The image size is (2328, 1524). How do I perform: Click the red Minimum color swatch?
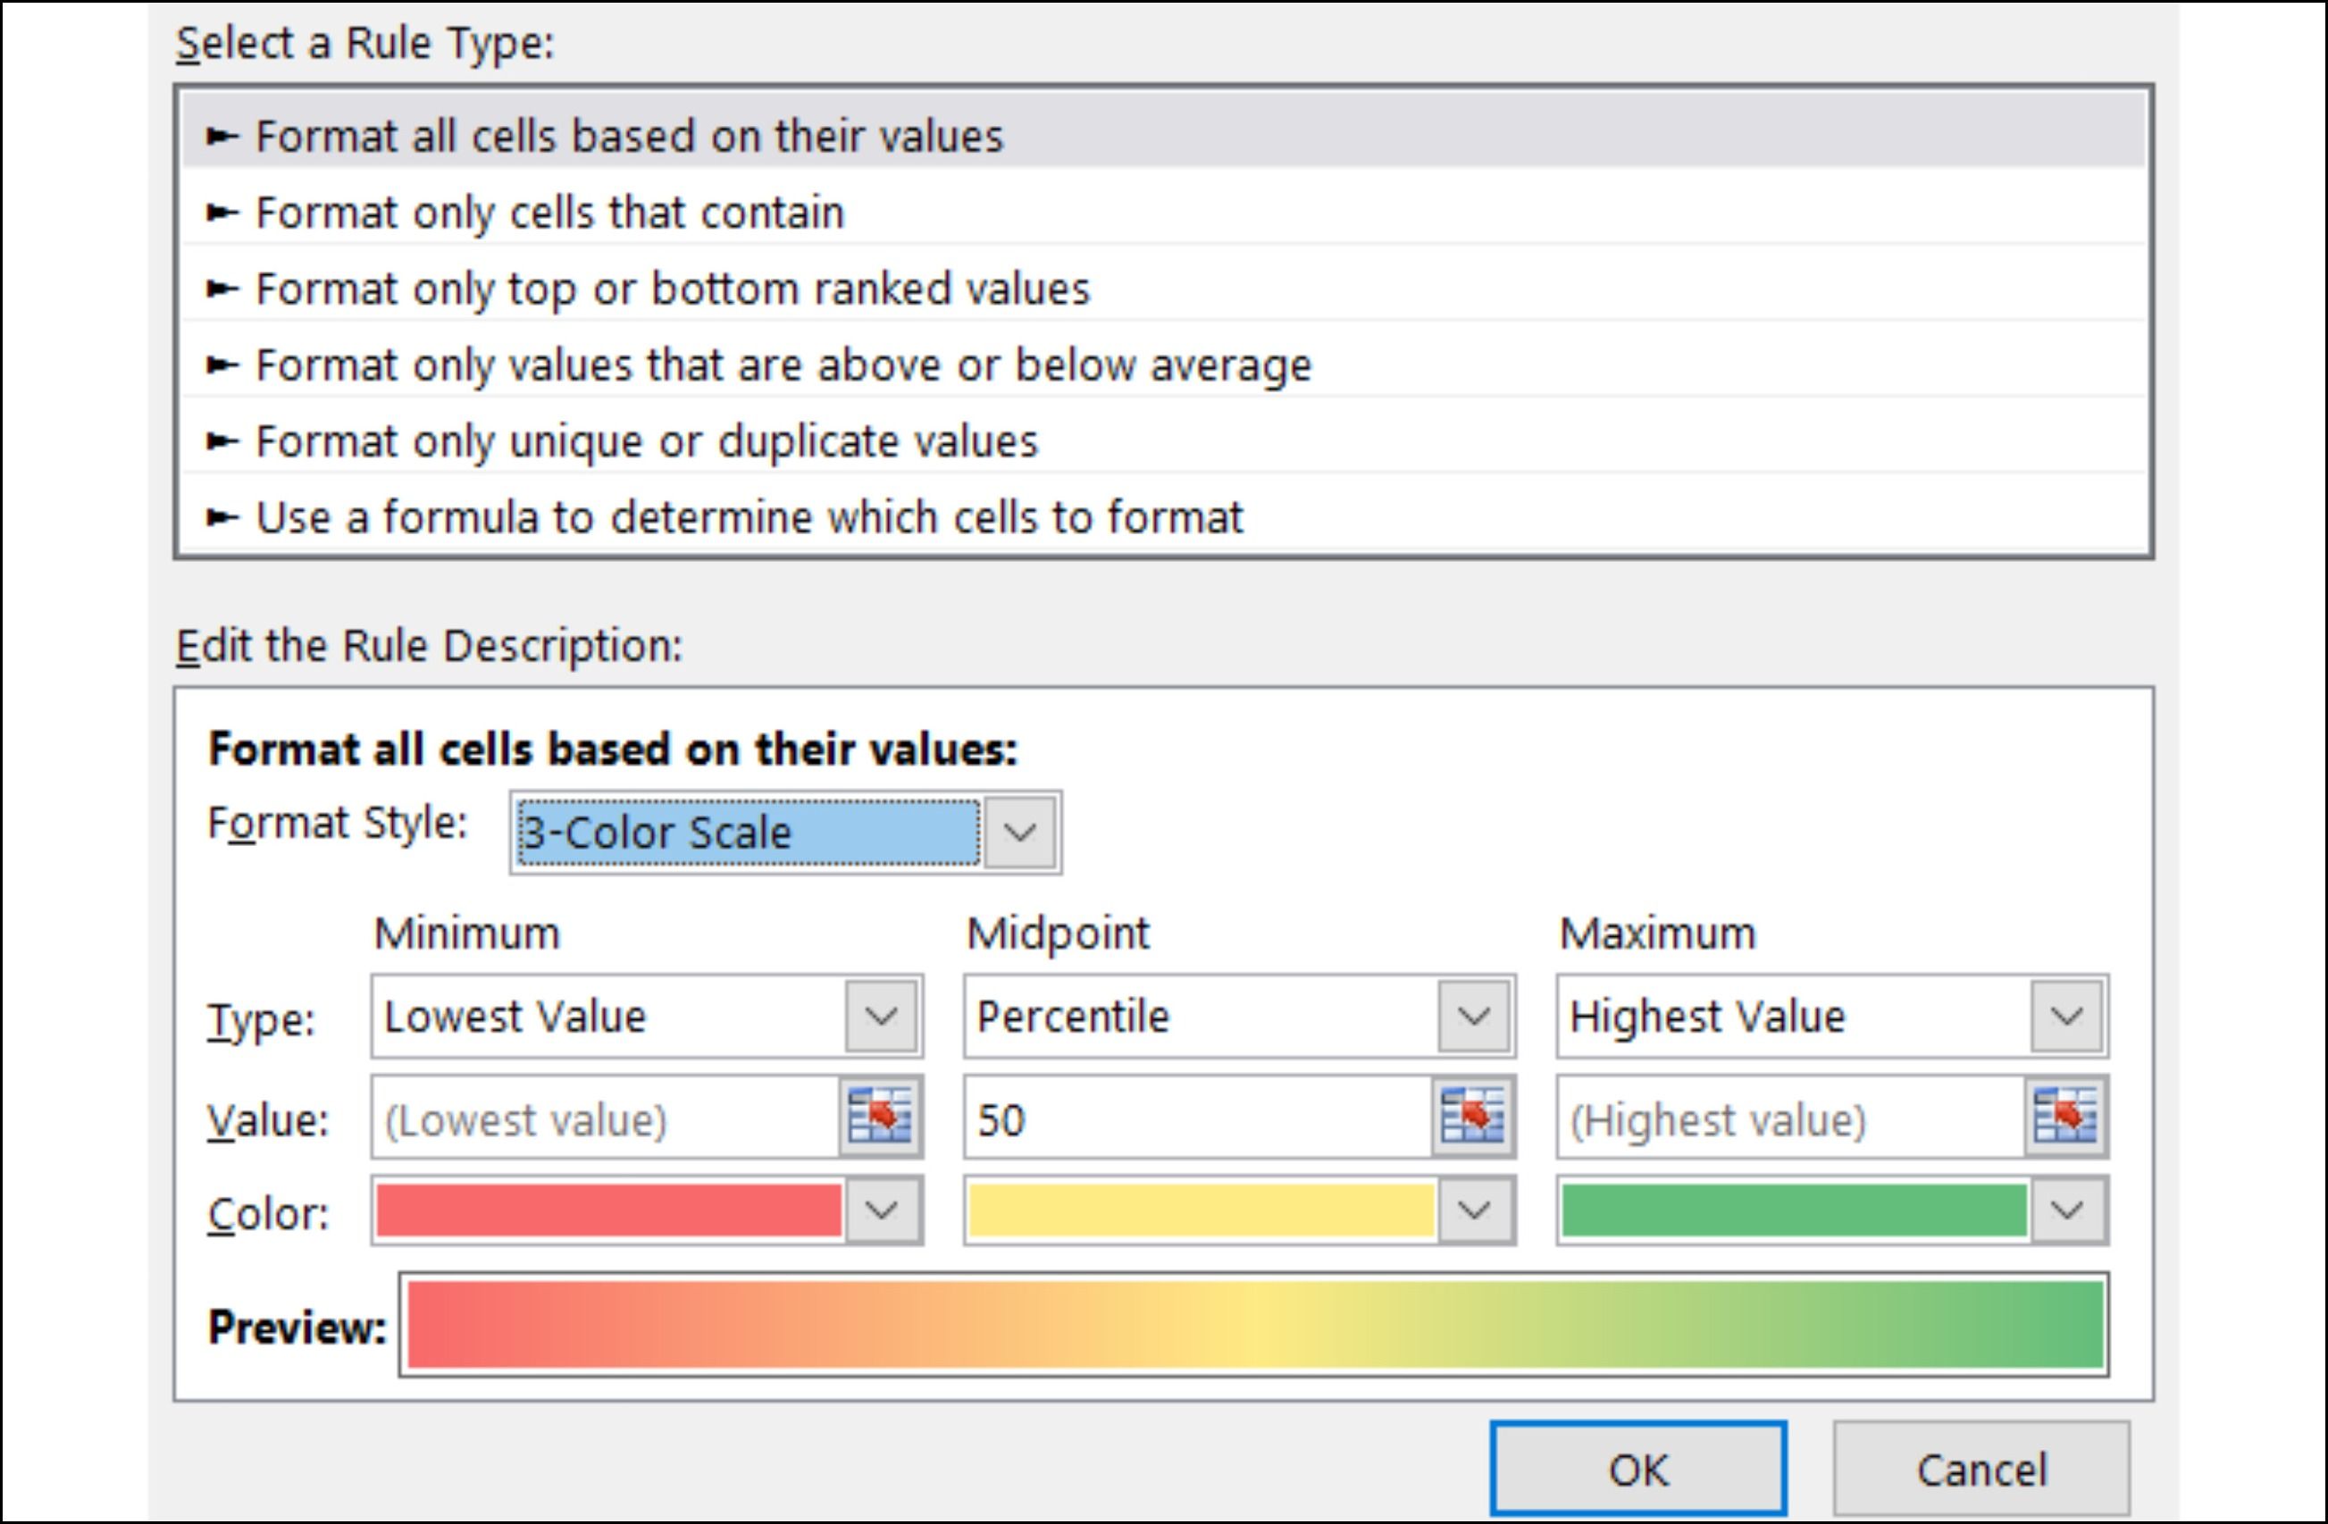(608, 1211)
